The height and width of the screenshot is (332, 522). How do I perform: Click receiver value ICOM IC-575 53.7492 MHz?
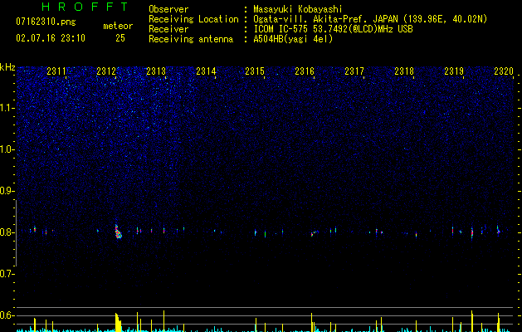tap(334, 29)
